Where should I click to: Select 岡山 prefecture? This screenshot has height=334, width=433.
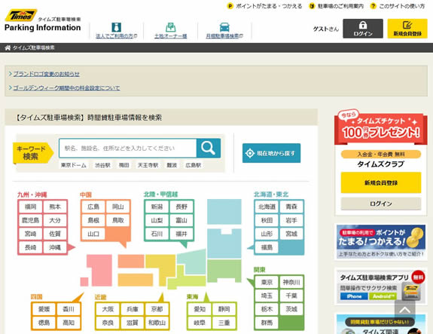[118, 207]
